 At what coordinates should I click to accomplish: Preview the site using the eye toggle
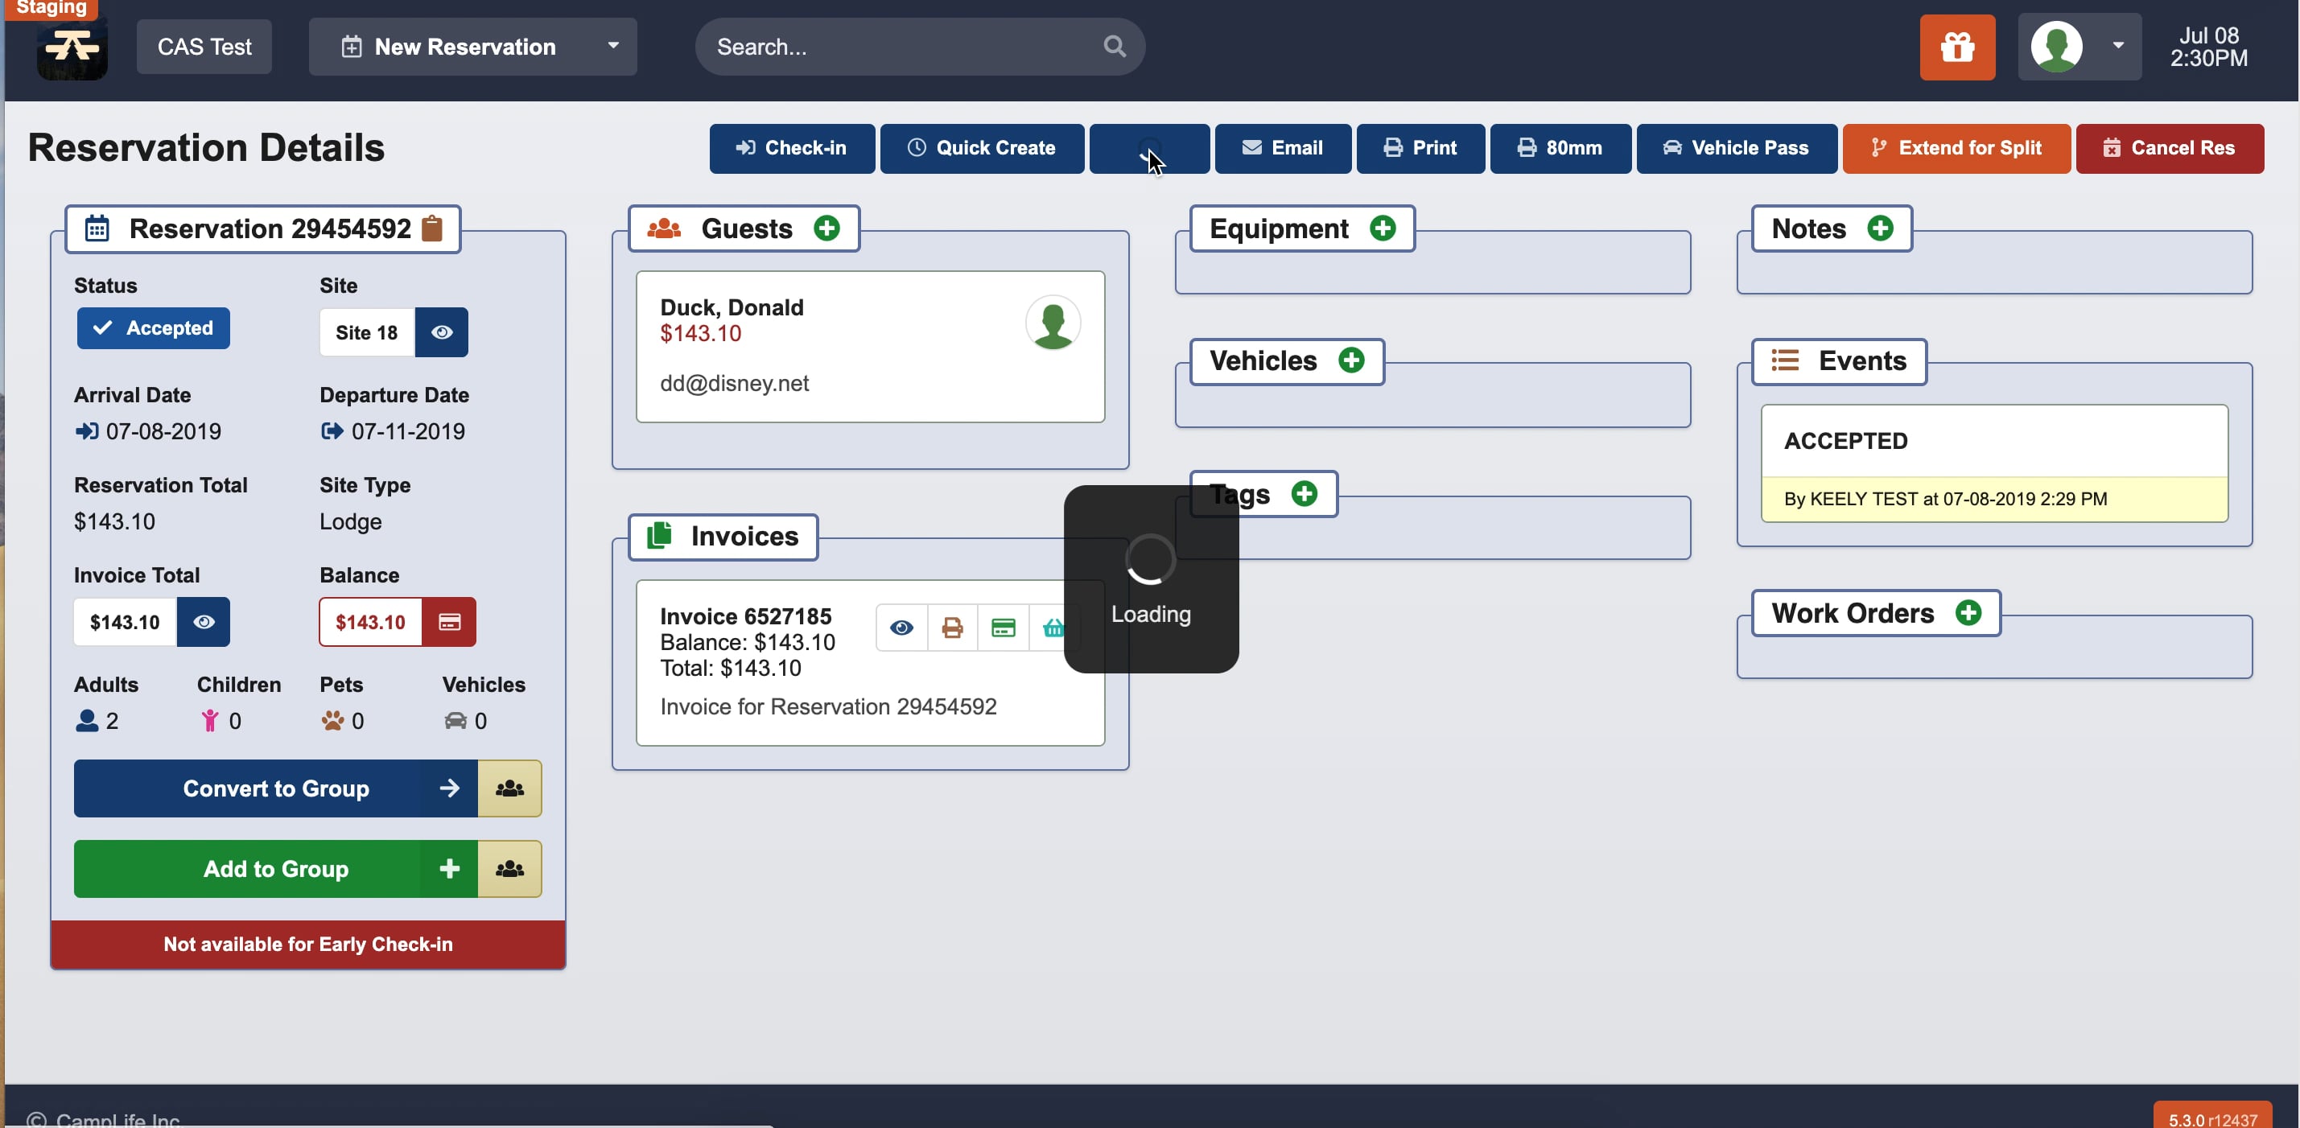[x=442, y=332]
